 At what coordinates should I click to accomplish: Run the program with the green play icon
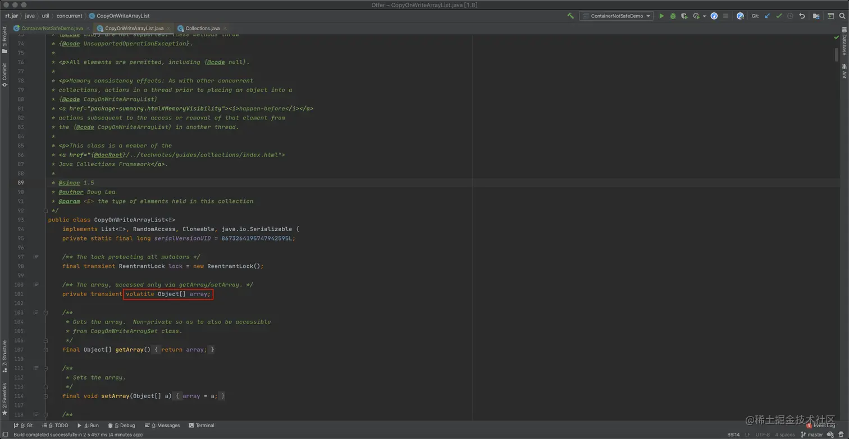(661, 16)
